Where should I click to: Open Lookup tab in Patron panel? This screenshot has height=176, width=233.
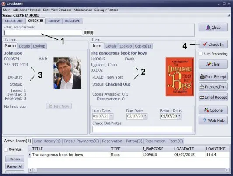coord(39,46)
